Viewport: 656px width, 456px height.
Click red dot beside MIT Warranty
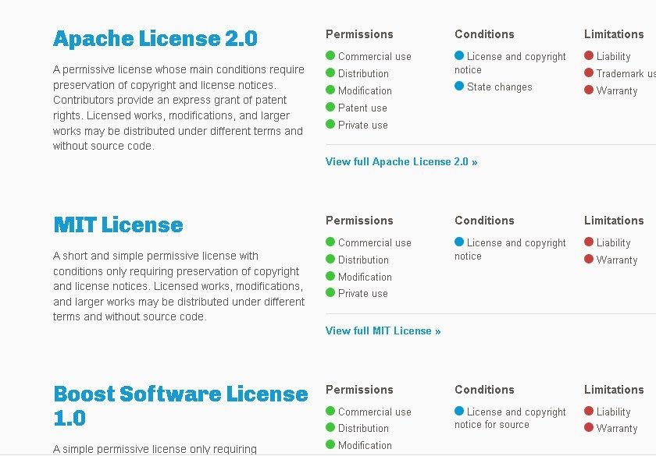589,259
